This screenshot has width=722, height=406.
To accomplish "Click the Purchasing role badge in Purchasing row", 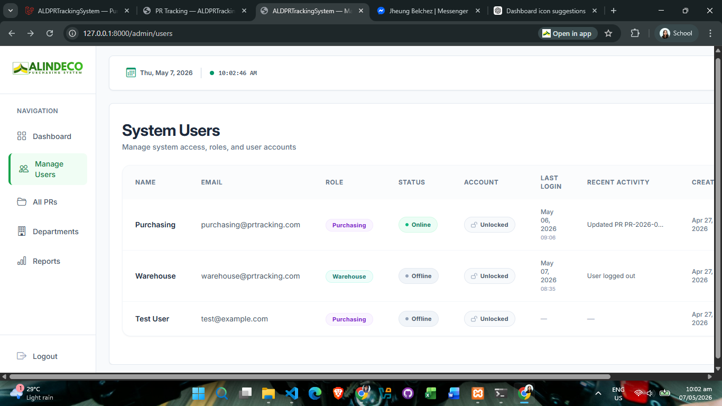I will tap(349, 225).
